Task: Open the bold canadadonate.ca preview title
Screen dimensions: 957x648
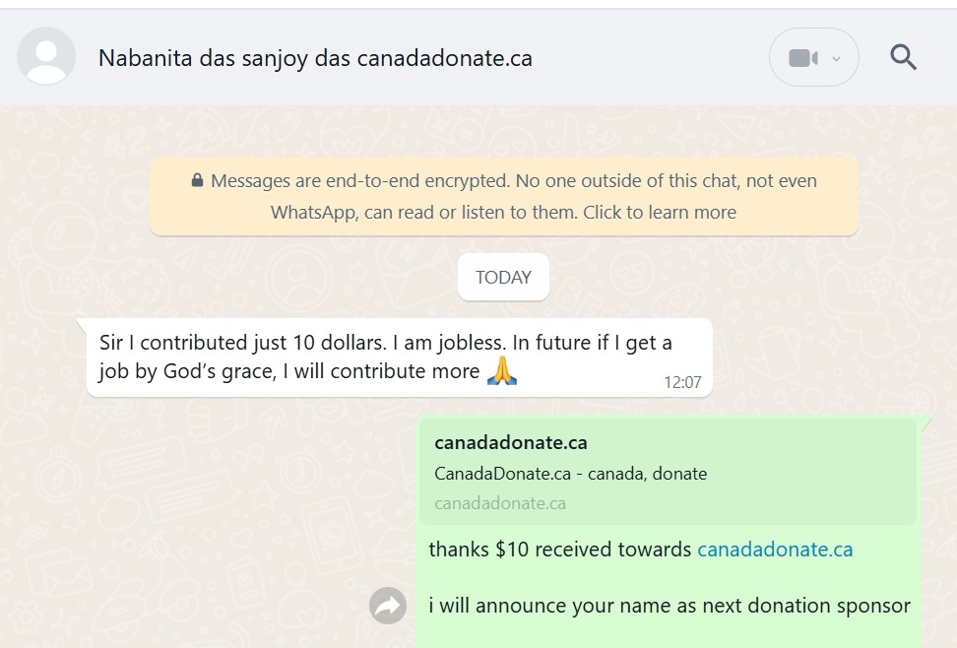Action: (x=511, y=442)
